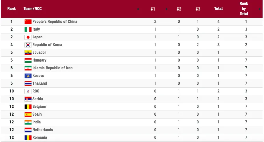
Task: Click the Italy flag icon
Action: (28, 29)
